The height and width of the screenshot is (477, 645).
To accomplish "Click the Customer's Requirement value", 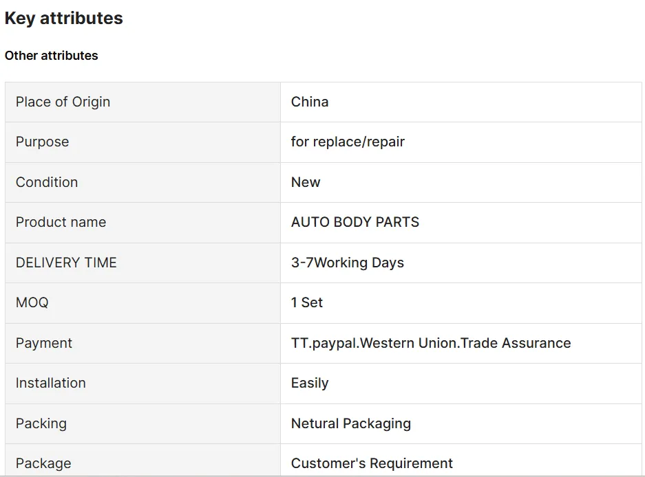I will click(x=372, y=463).
